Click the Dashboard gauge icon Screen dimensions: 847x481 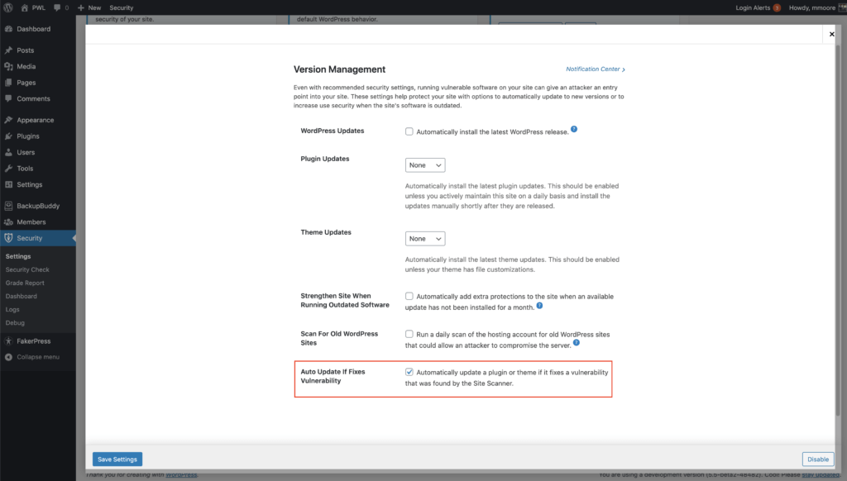pyautogui.click(x=8, y=29)
